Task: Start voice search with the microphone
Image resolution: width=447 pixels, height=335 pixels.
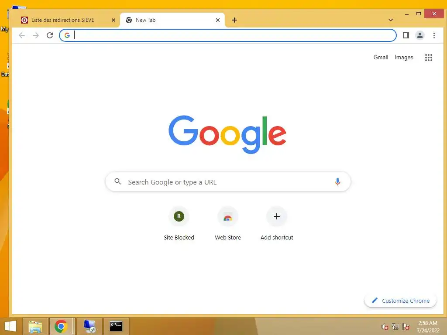Action: [337, 181]
